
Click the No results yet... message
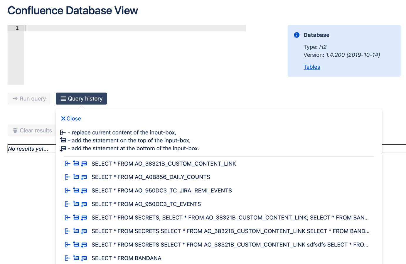coord(28,149)
